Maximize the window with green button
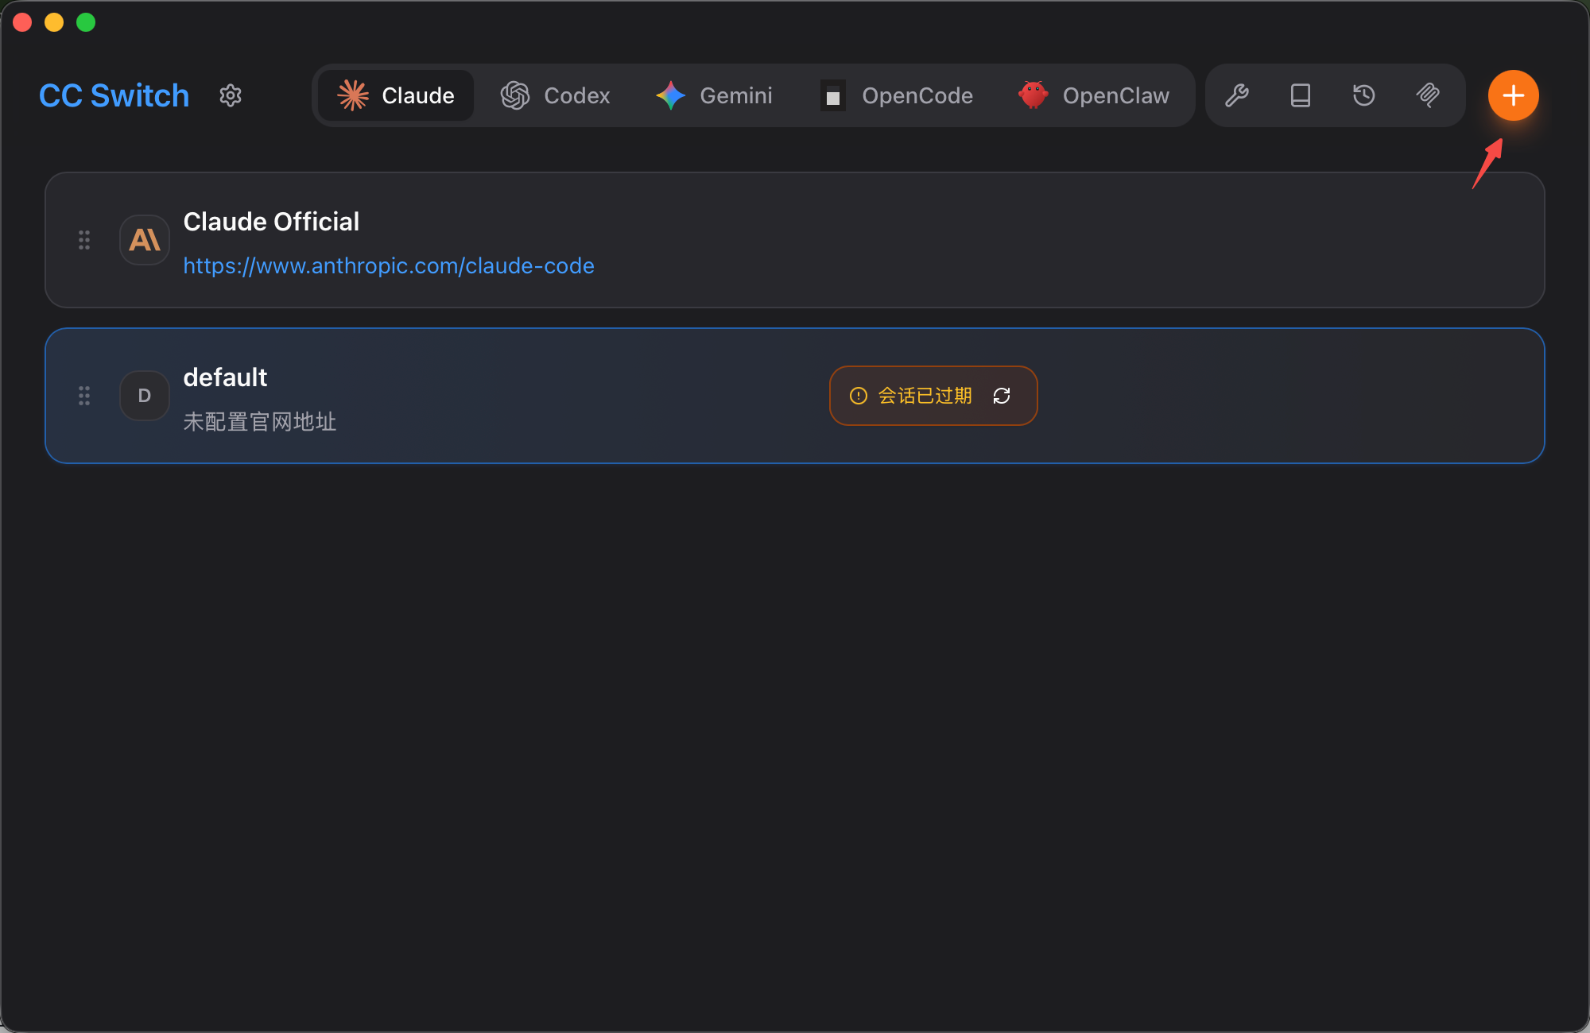 tap(86, 22)
